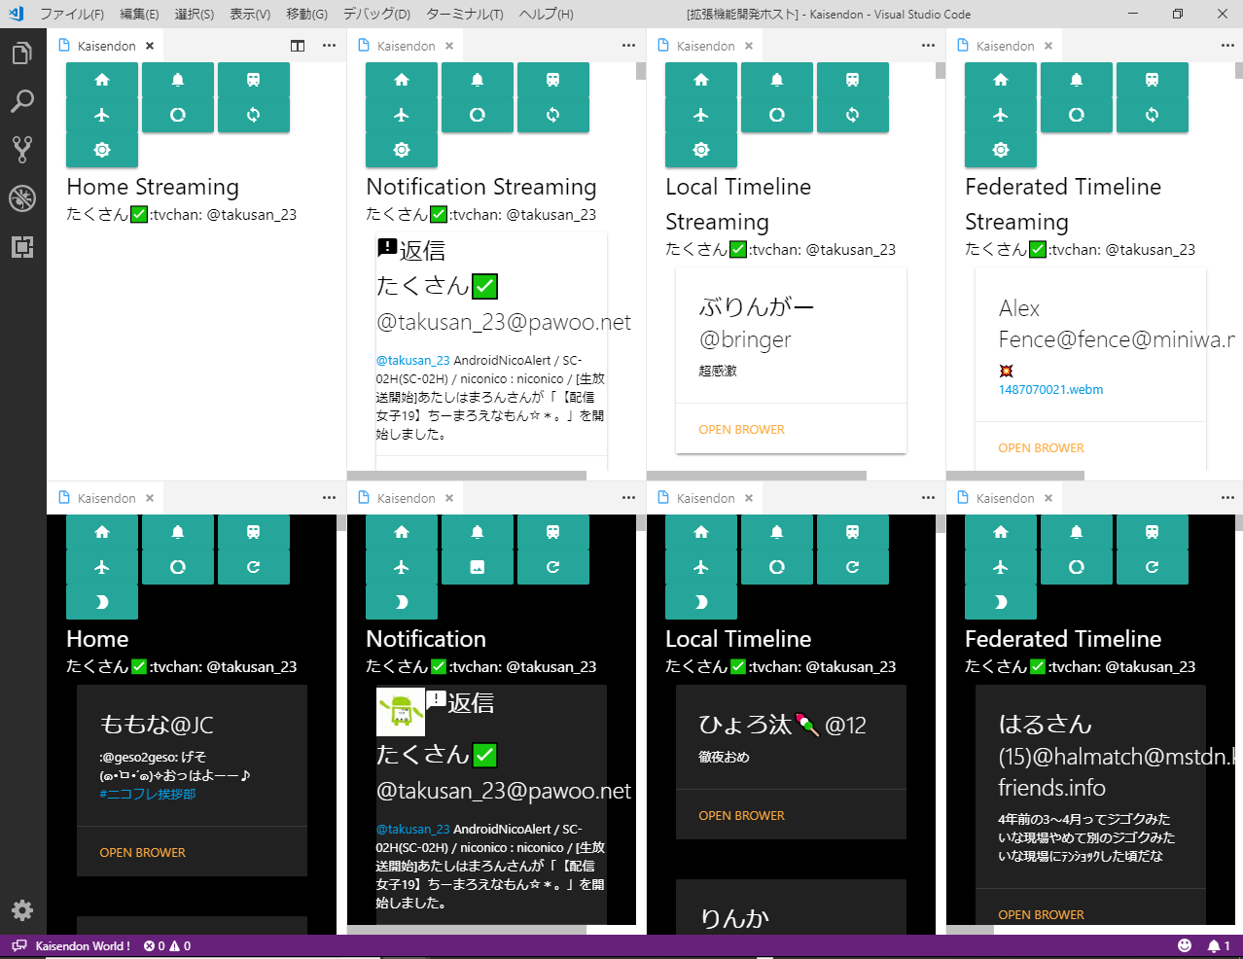The width and height of the screenshot is (1243, 959).
Task: Open the ヘルプ(H) menu
Action: 546,14
